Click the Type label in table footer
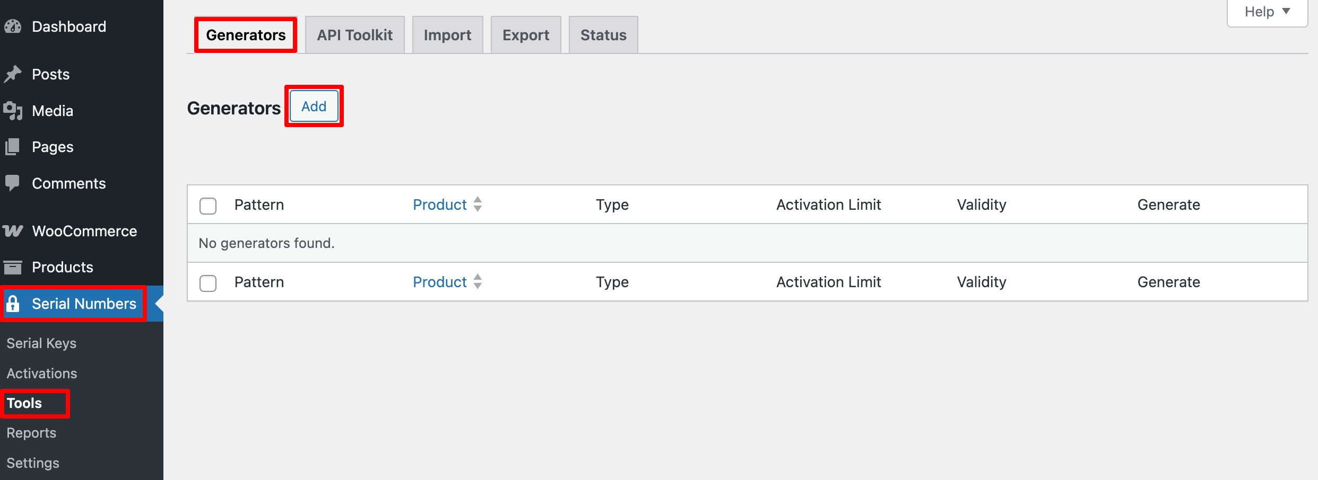The image size is (1318, 480). click(612, 282)
